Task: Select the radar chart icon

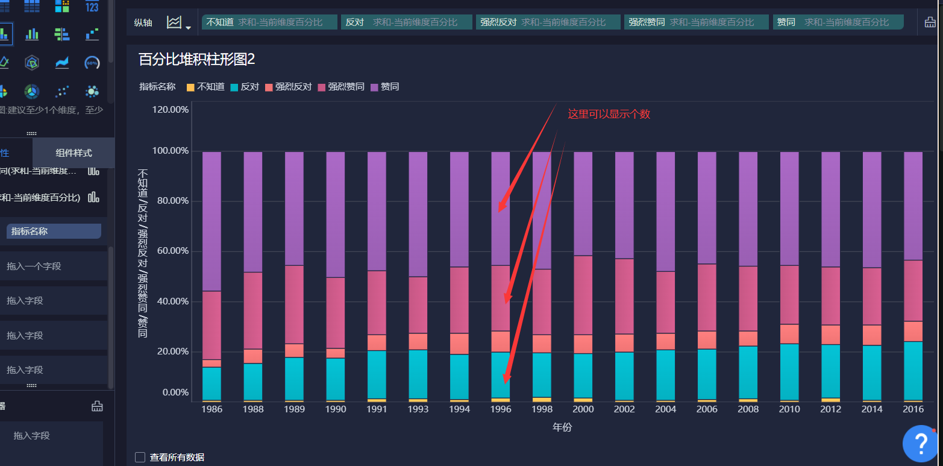Action: click(x=32, y=62)
